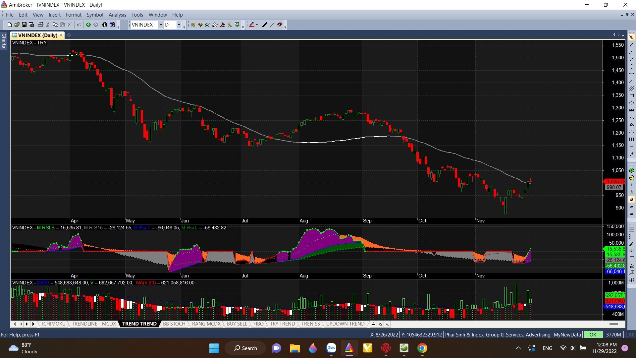Select the trend line drawing tool
This screenshot has height=358, width=636.
click(x=632, y=45)
